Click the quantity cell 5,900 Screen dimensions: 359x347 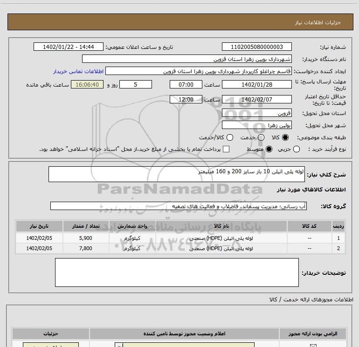point(86,238)
